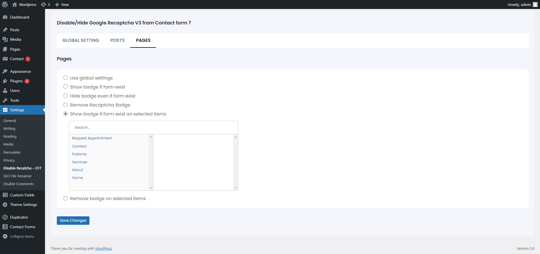This screenshot has height=254, width=540.
Task: Add Request Appointment page to selection
Action: coord(92,138)
